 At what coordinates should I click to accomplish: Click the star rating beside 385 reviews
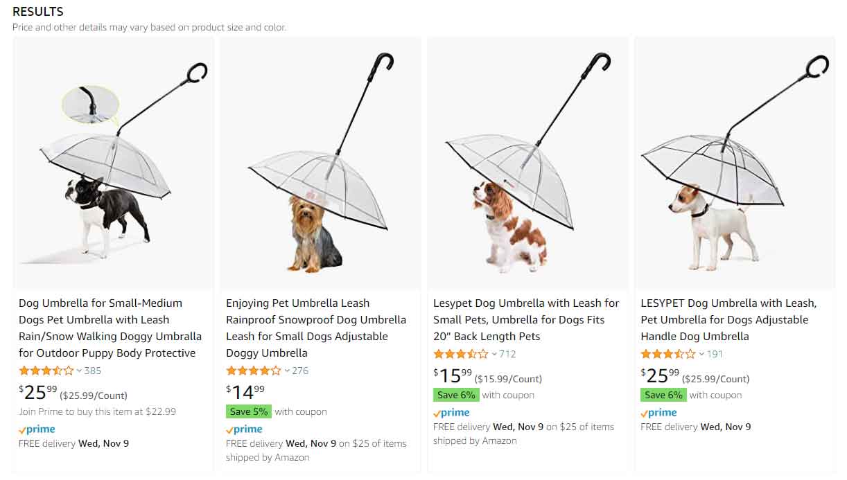(46, 371)
